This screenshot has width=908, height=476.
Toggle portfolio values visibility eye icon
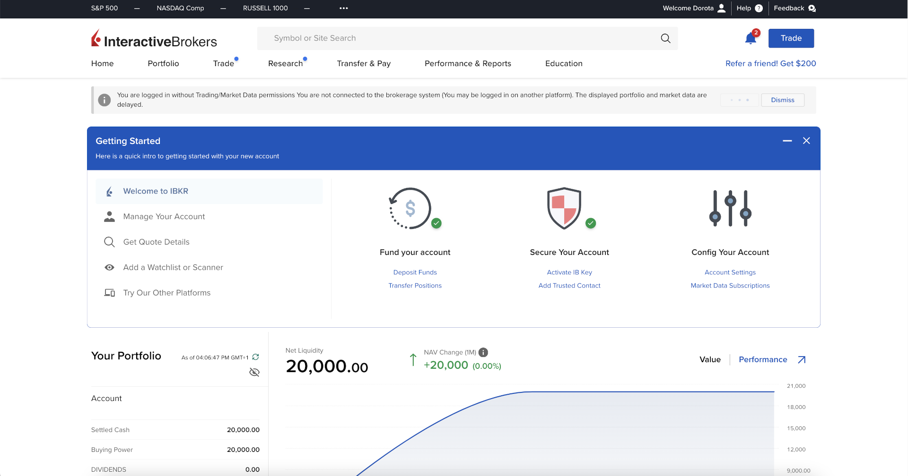254,372
